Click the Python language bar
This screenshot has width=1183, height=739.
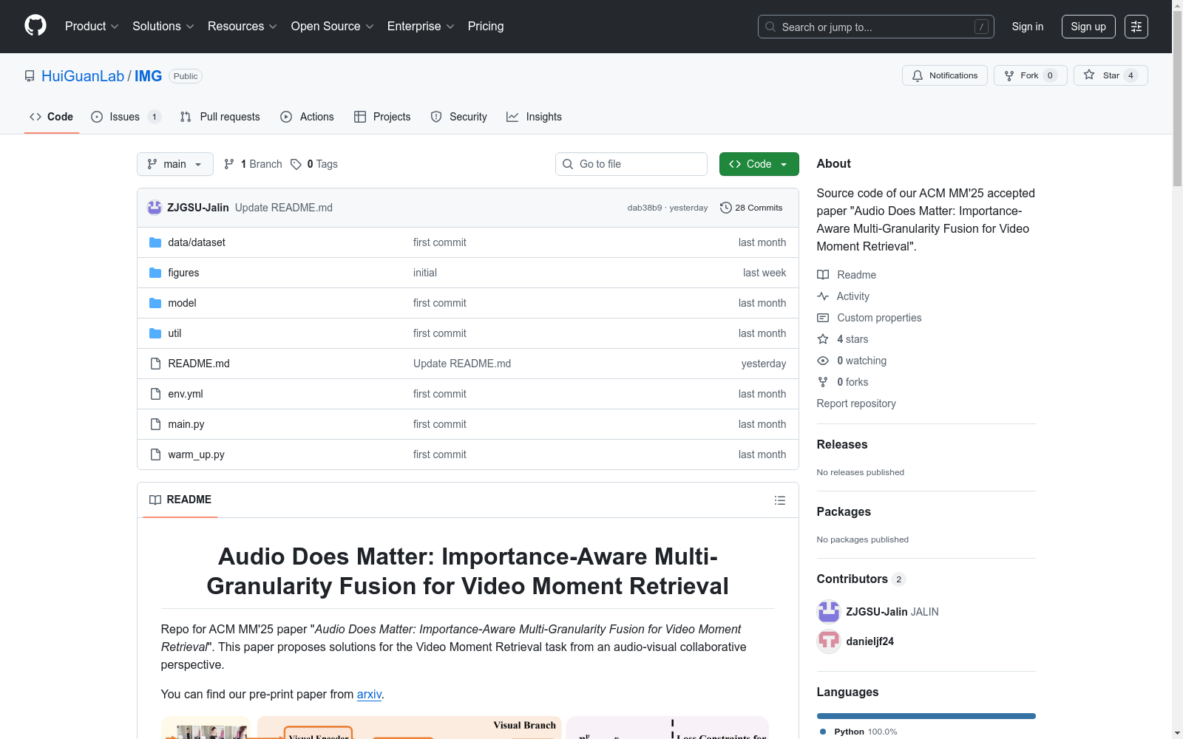tap(926, 716)
